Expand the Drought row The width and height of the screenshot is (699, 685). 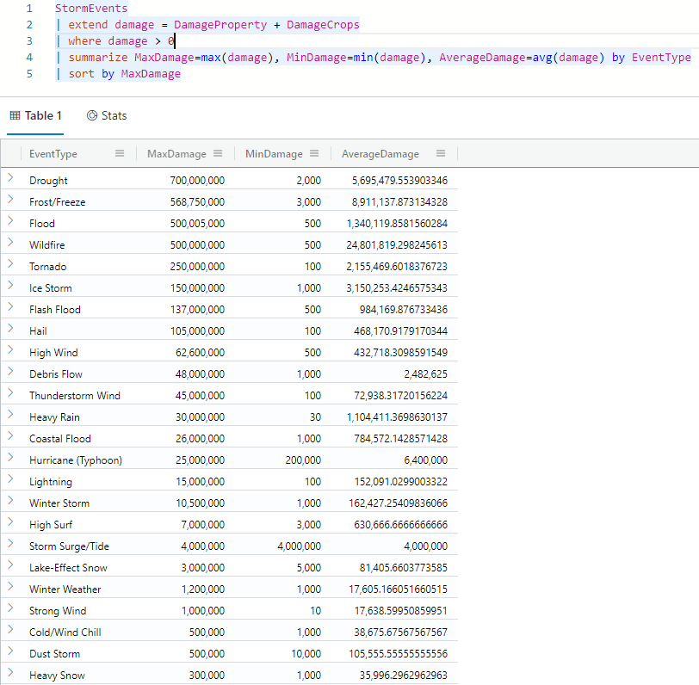[x=10, y=178]
